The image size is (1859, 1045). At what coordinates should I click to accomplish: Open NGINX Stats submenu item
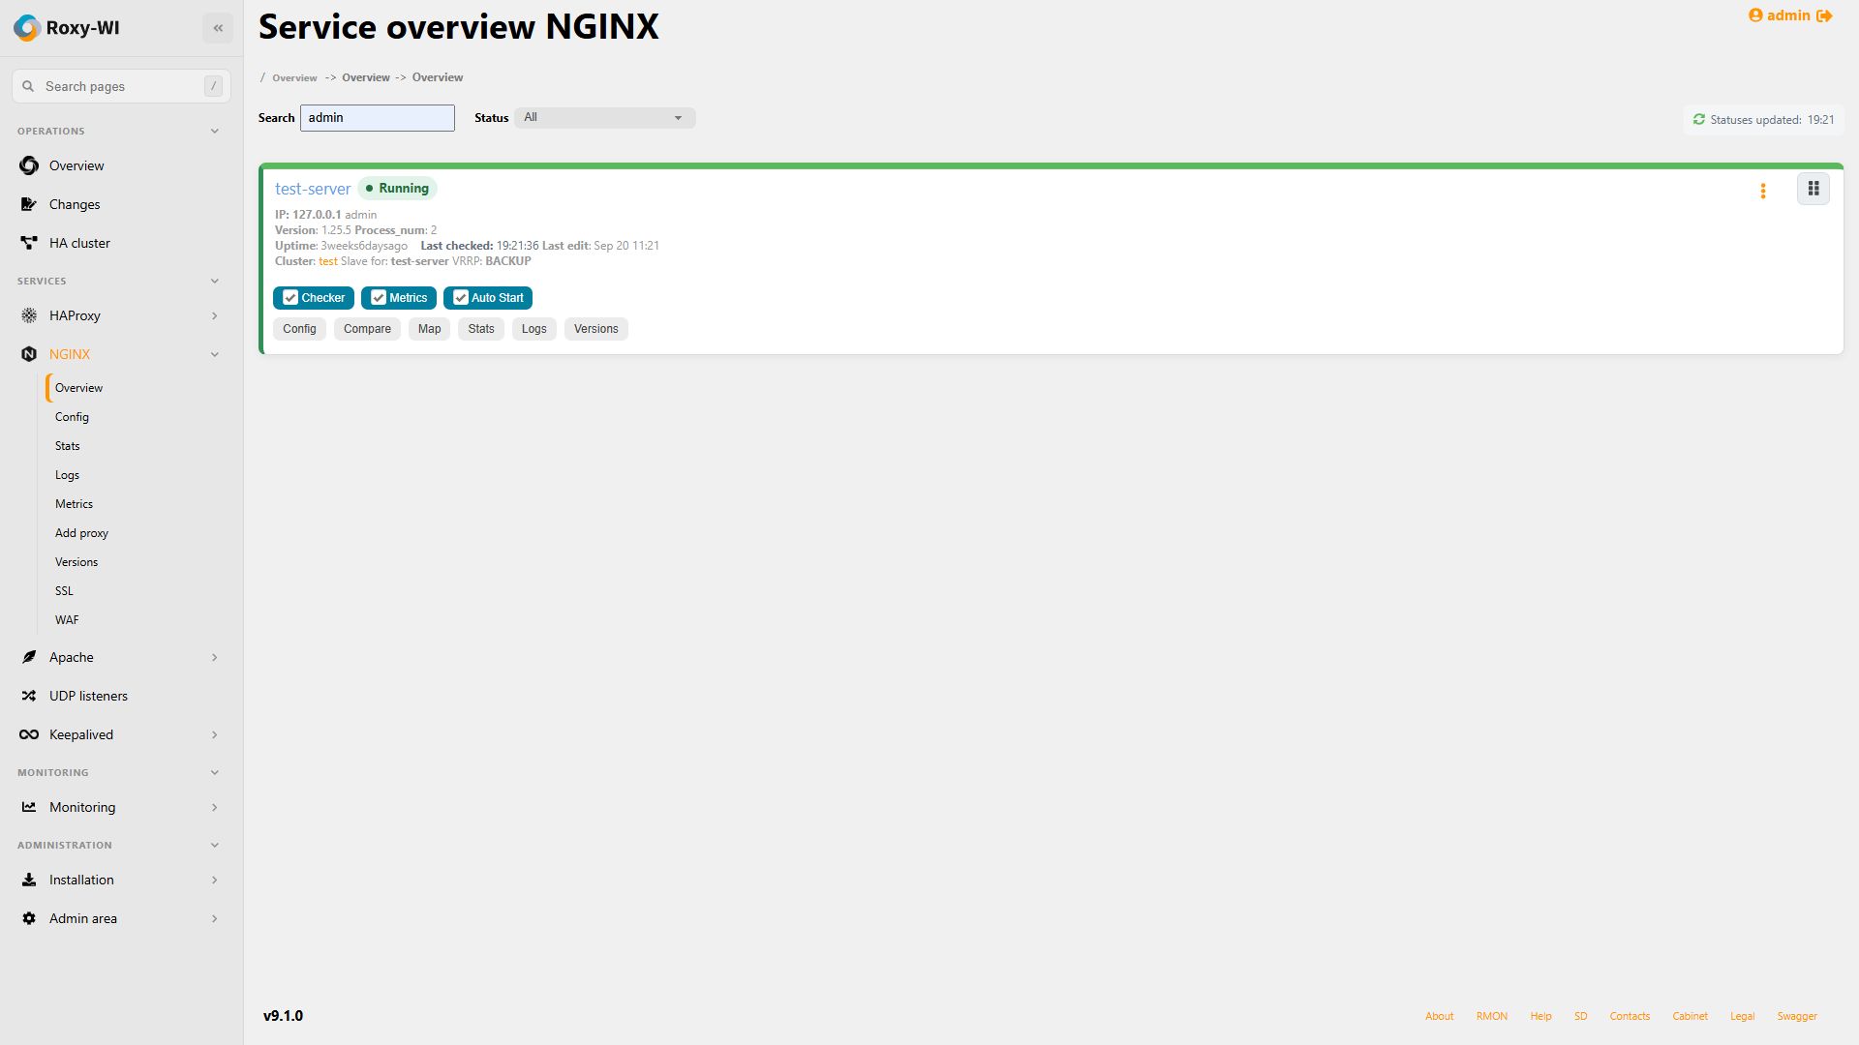tap(67, 446)
